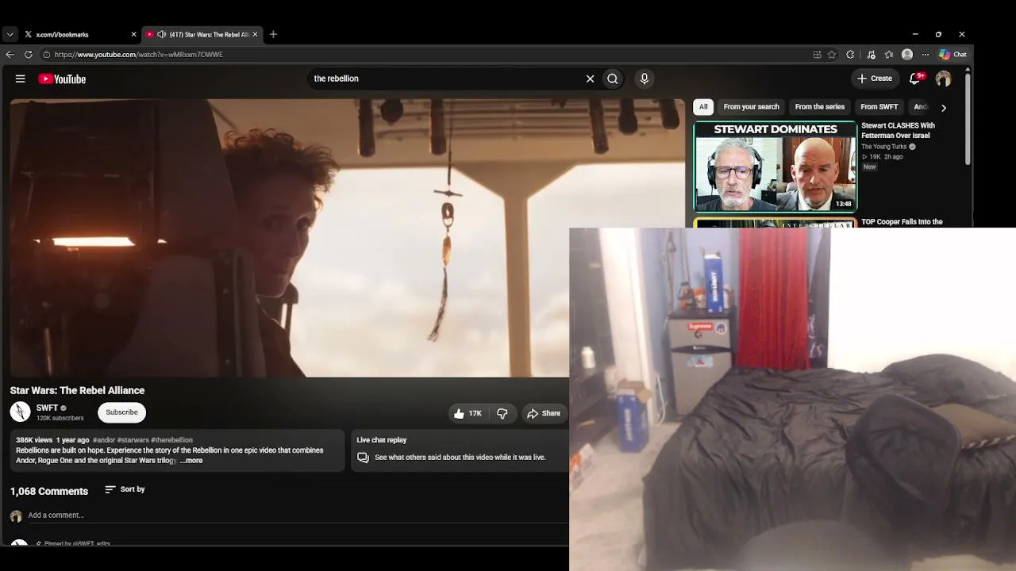
Task: Subscribe to the SWFT channel
Action: pos(121,412)
